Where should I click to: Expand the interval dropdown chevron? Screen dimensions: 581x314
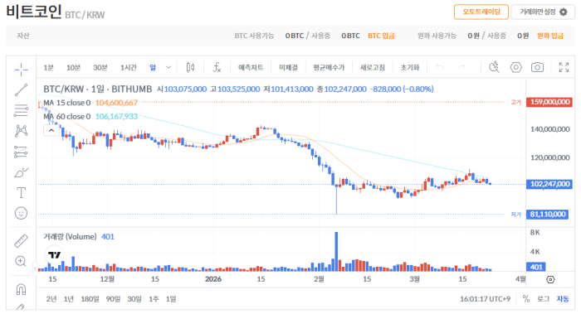[x=168, y=67]
